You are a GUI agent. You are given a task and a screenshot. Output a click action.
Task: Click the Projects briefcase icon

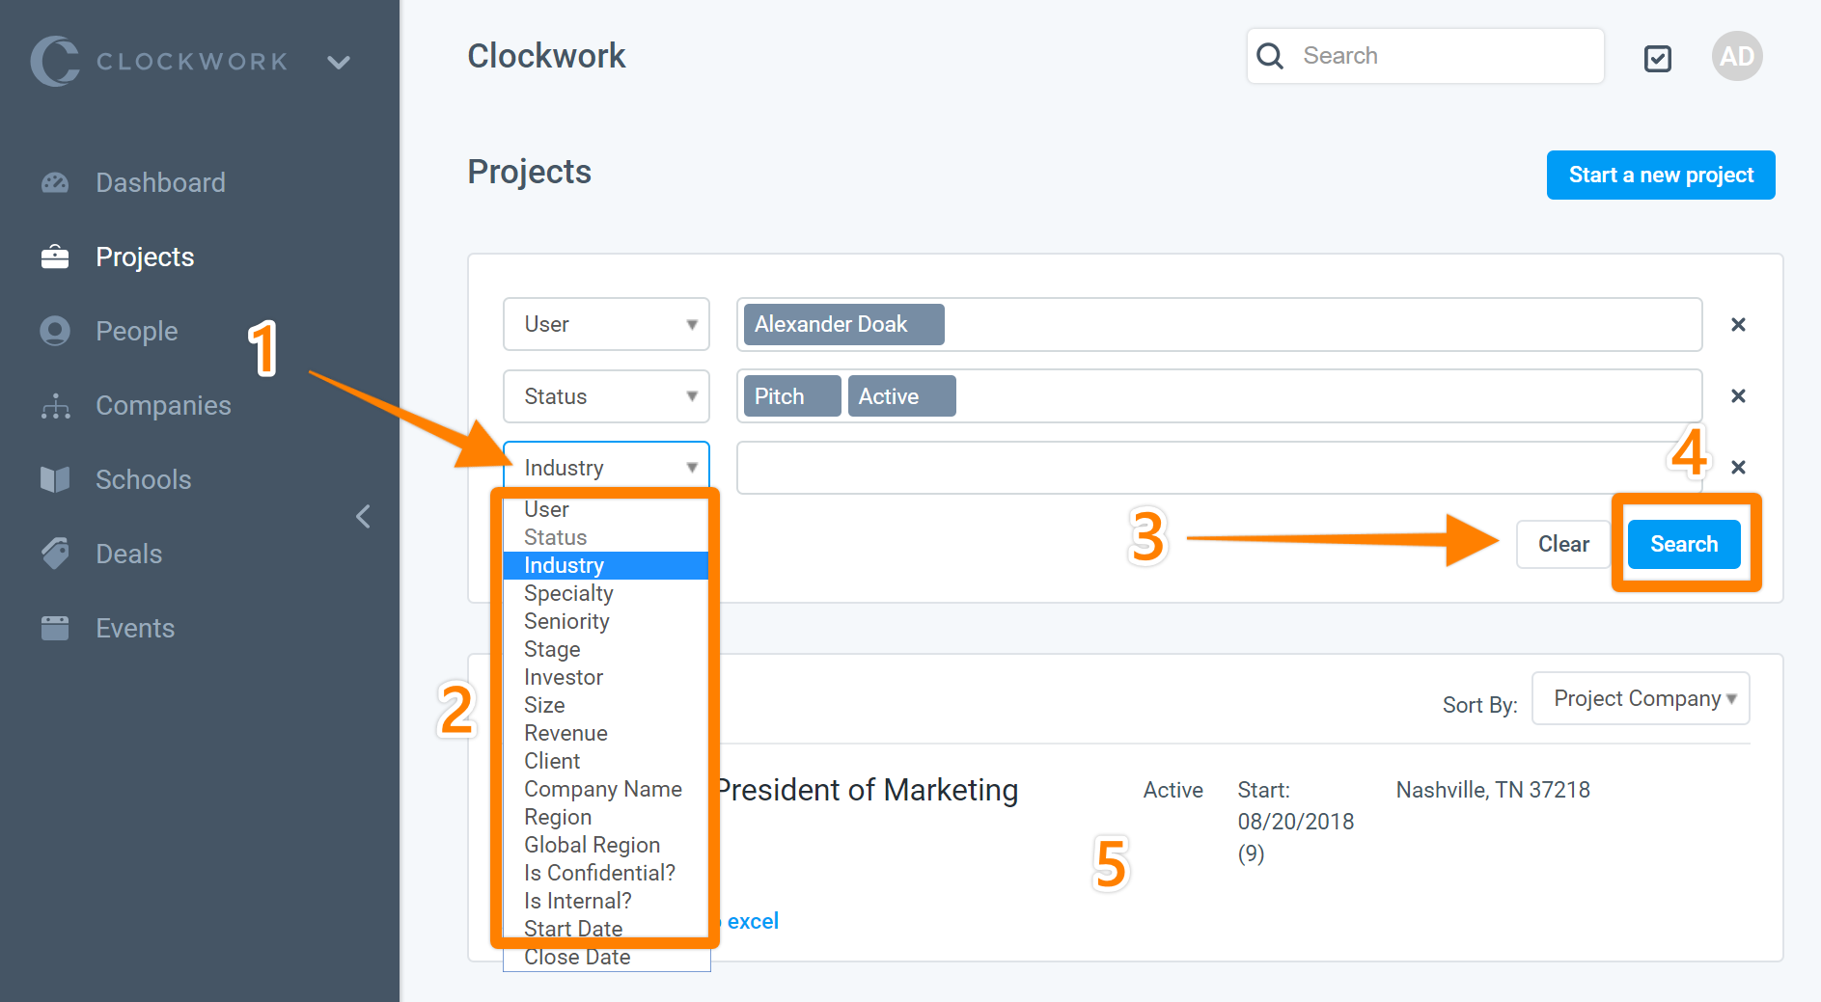55,257
